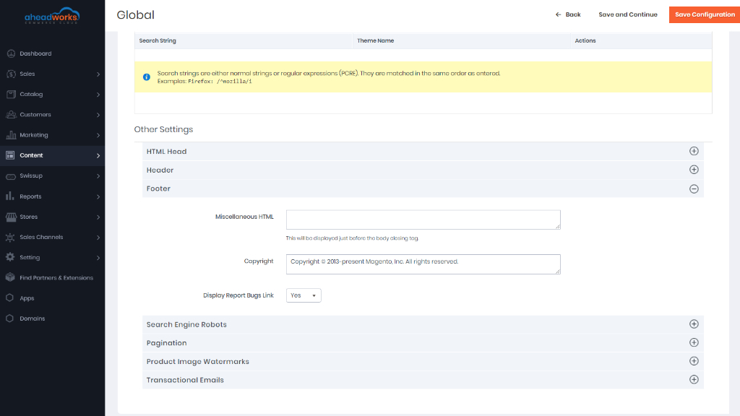Expand Catalog submenu chevron
The height and width of the screenshot is (416, 740).
(98, 95)
